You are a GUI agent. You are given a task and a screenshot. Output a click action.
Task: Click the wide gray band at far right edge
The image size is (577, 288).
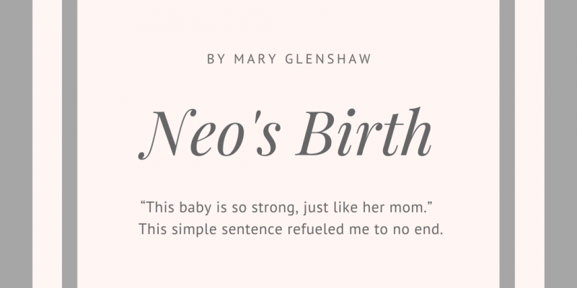pyautogui.click(x=560, y=144)
